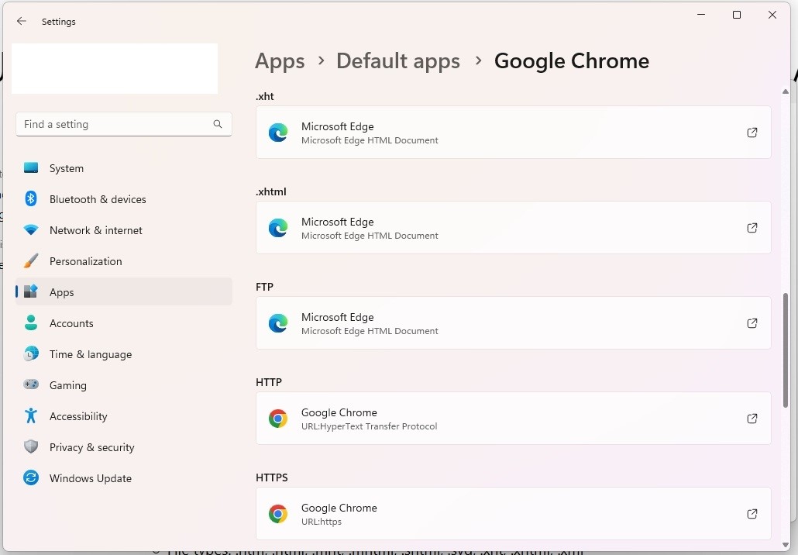Go to Gaming settings
798x555 pixels.
pyautogui.click(x=124, y=385)
